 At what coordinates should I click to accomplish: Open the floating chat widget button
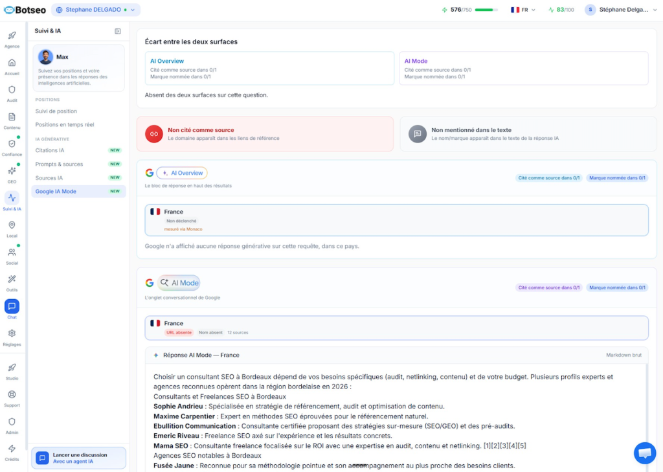pyautogui.click(x=644, y=453)
